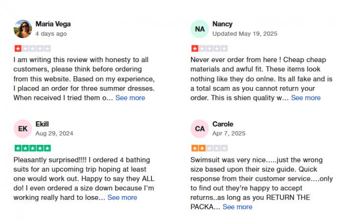Click Nancy's NA avatar badge

(200, 29)
